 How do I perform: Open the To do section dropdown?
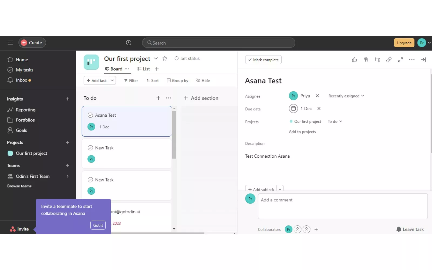tap(335, 122)
